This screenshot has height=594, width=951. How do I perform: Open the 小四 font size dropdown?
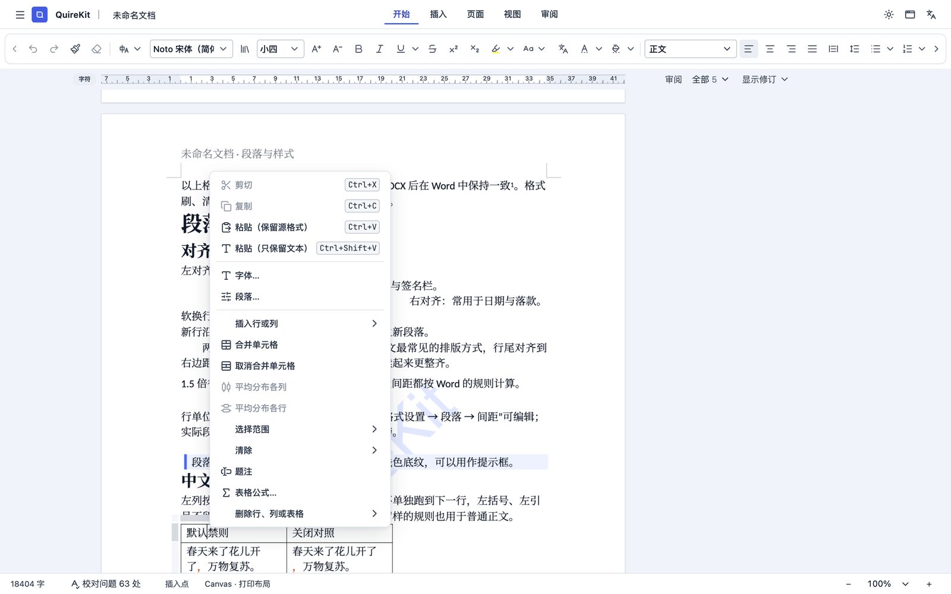281,49
